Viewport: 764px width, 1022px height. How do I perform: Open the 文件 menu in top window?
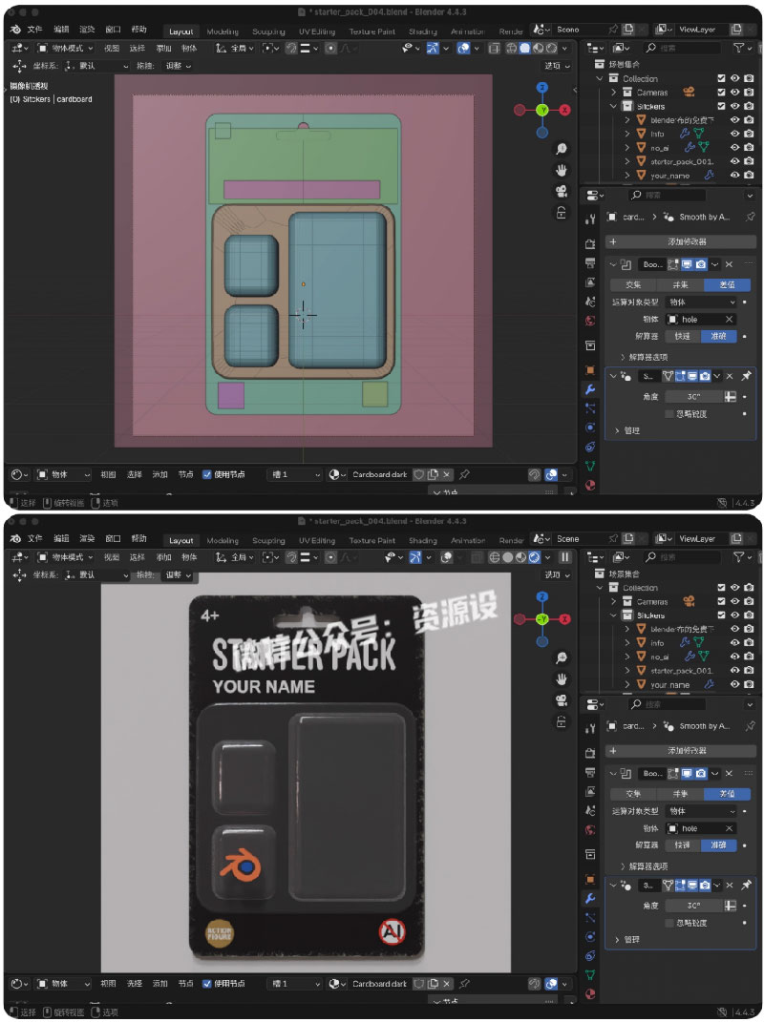(34, 30)
